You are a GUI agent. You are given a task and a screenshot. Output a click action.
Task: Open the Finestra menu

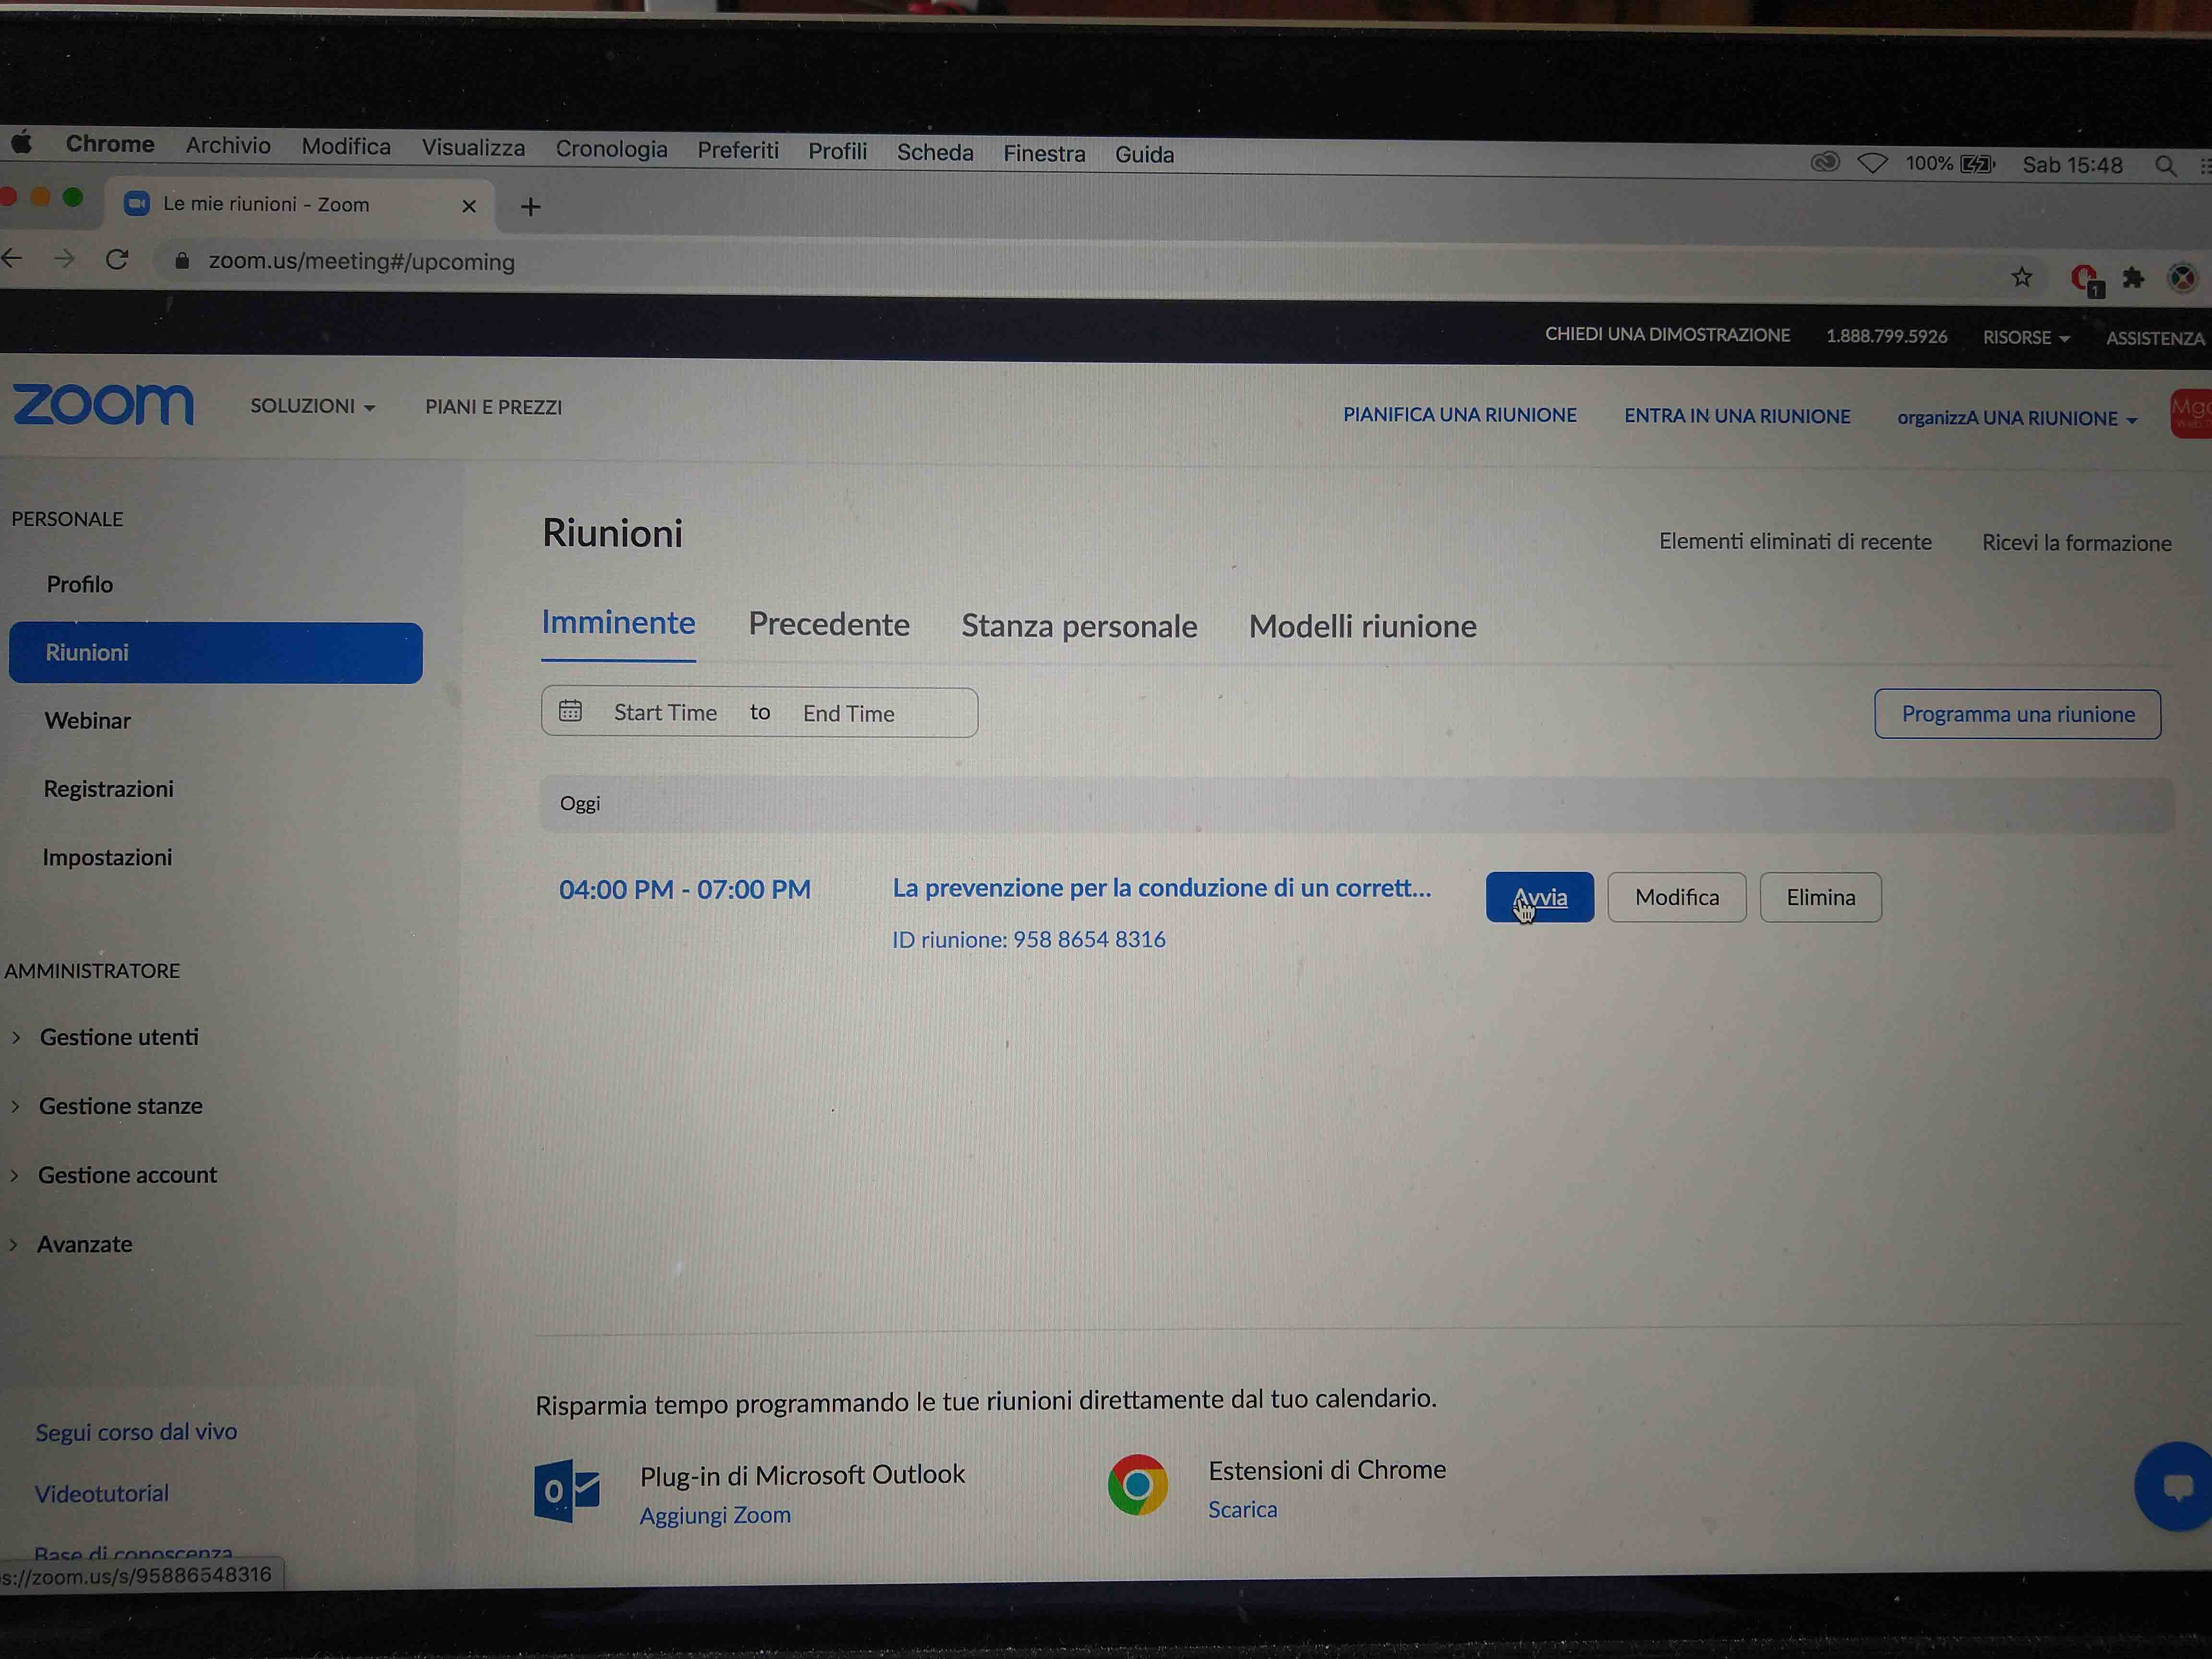(x=1044, y=153)
